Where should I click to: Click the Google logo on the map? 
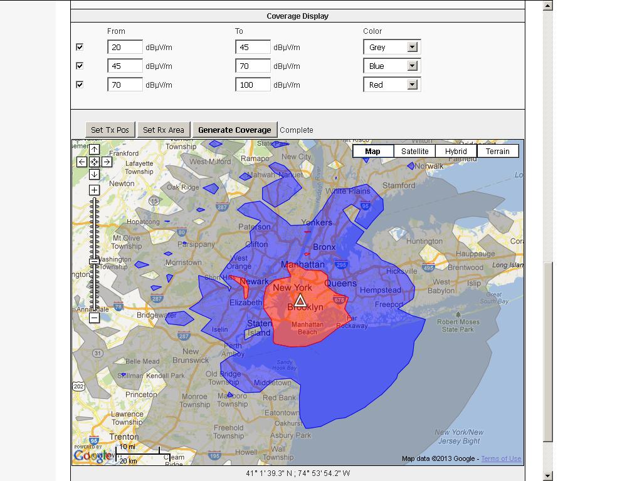[93, 455]
